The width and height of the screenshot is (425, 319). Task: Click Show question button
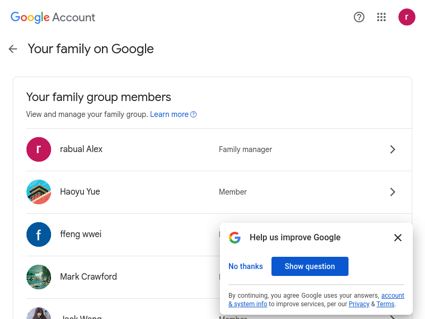(x=310, y=266)
